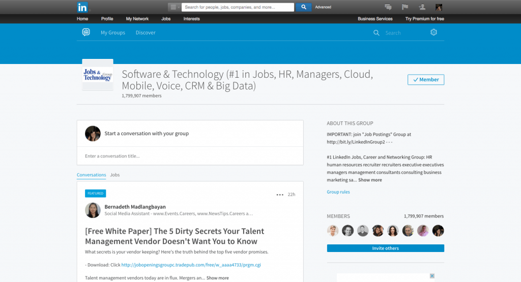Expand group description with Show more
This screenshot has width=521, height=282.
pyautogui.click(x=370, y=180)
